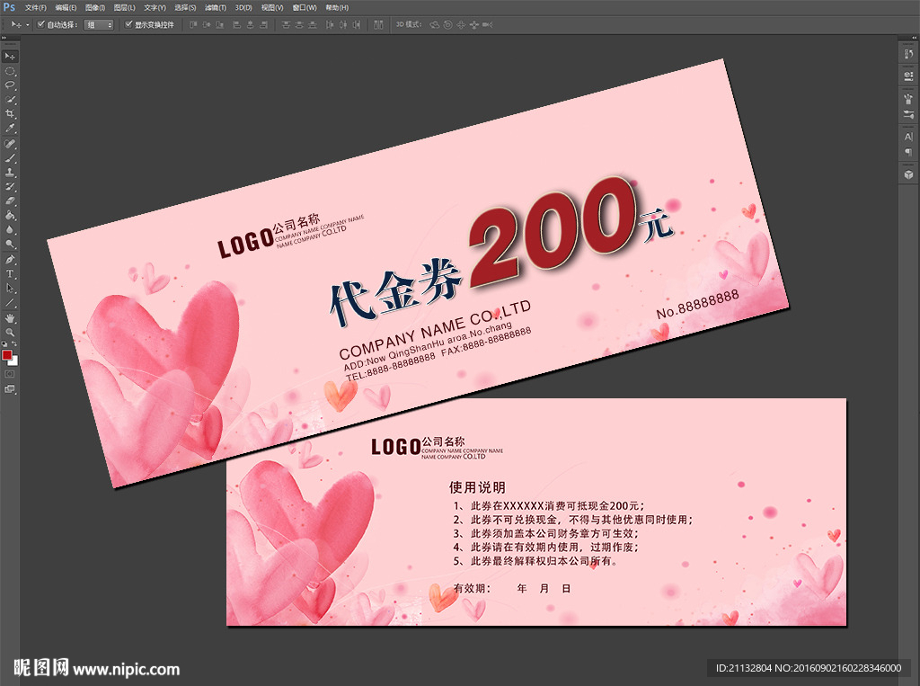Select the Line shape tool
Image resolution: width=920 pixels, height=686 pixels.
10,303
